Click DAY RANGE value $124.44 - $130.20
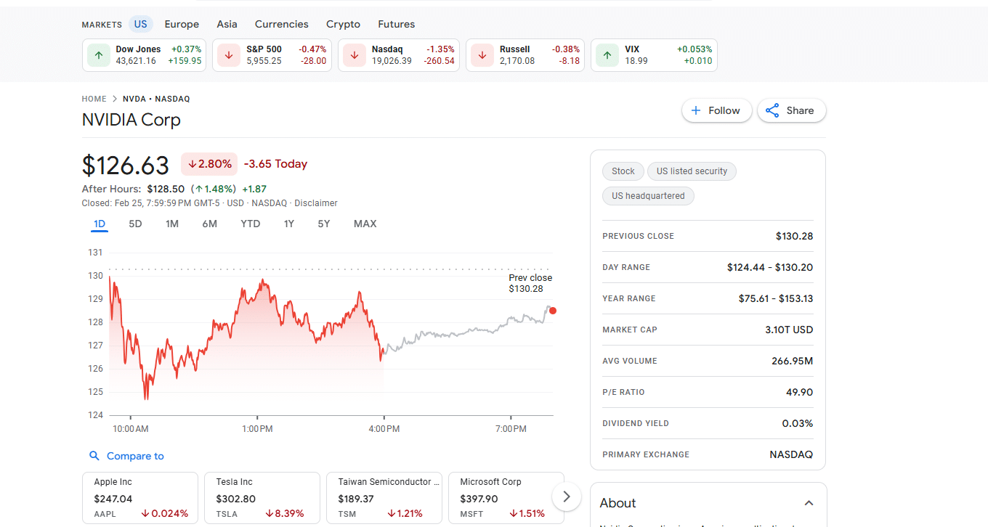This screenshot has width=988, height=527. [x=770, y=267]
